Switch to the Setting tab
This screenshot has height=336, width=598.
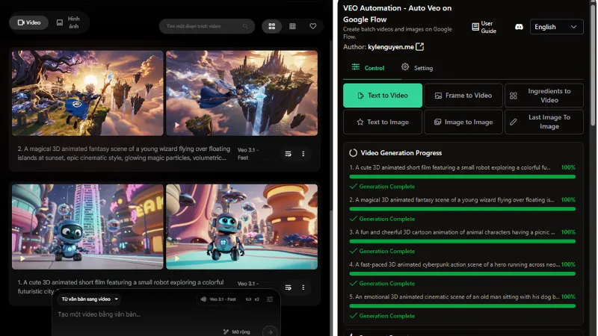click(417, 68)
